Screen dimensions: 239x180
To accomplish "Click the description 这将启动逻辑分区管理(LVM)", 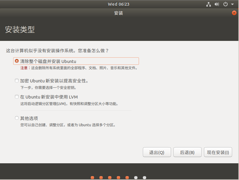I will (x=43, y=104).
